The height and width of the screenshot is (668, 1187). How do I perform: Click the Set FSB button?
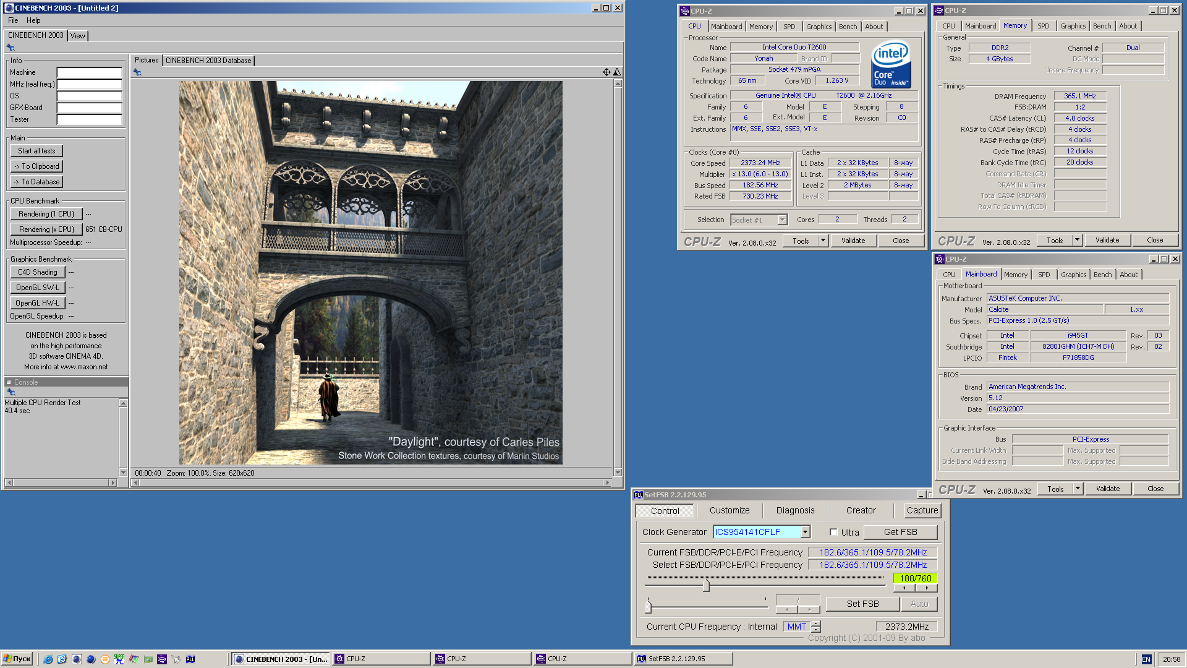pos(862,604)
